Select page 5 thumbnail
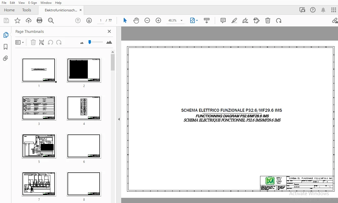338x203 pixels. (x=39, y=146)
